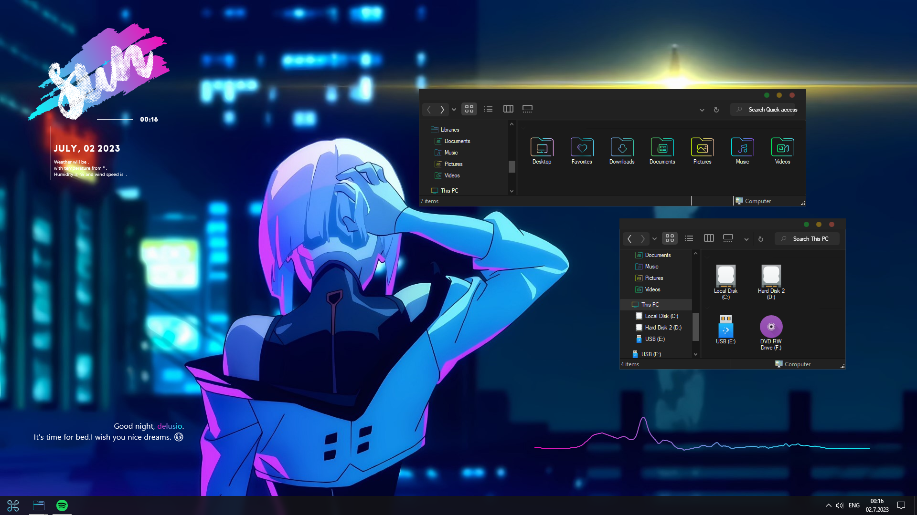The image size is (917, 515).
Task: Open the Music folder in the top window
Action: tap(742, 148)
